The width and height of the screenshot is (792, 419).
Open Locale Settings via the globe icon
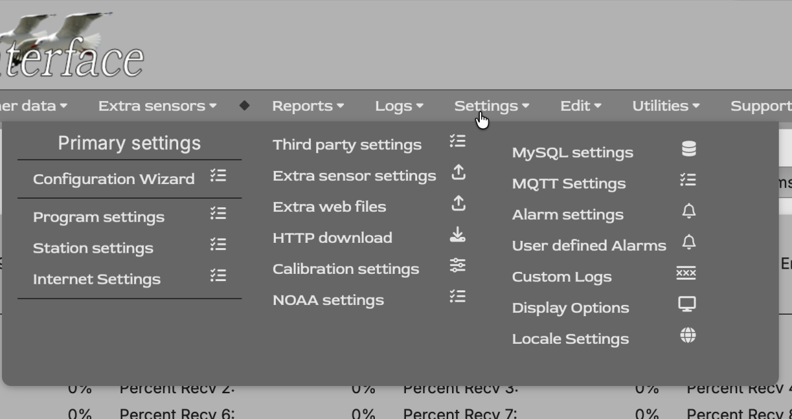tap(688, 335)
